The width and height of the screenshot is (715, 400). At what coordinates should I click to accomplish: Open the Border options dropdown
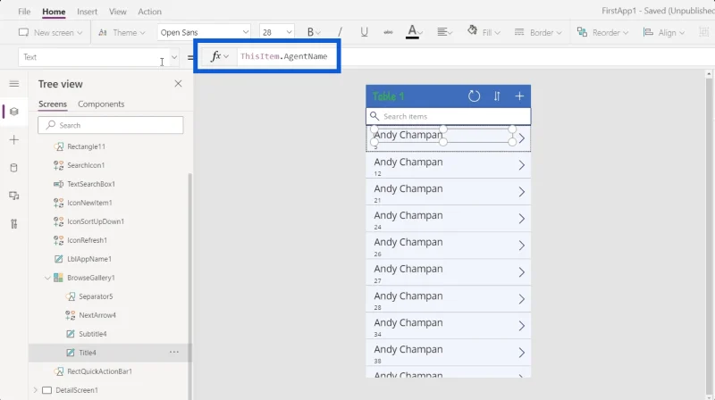(538, 32)
